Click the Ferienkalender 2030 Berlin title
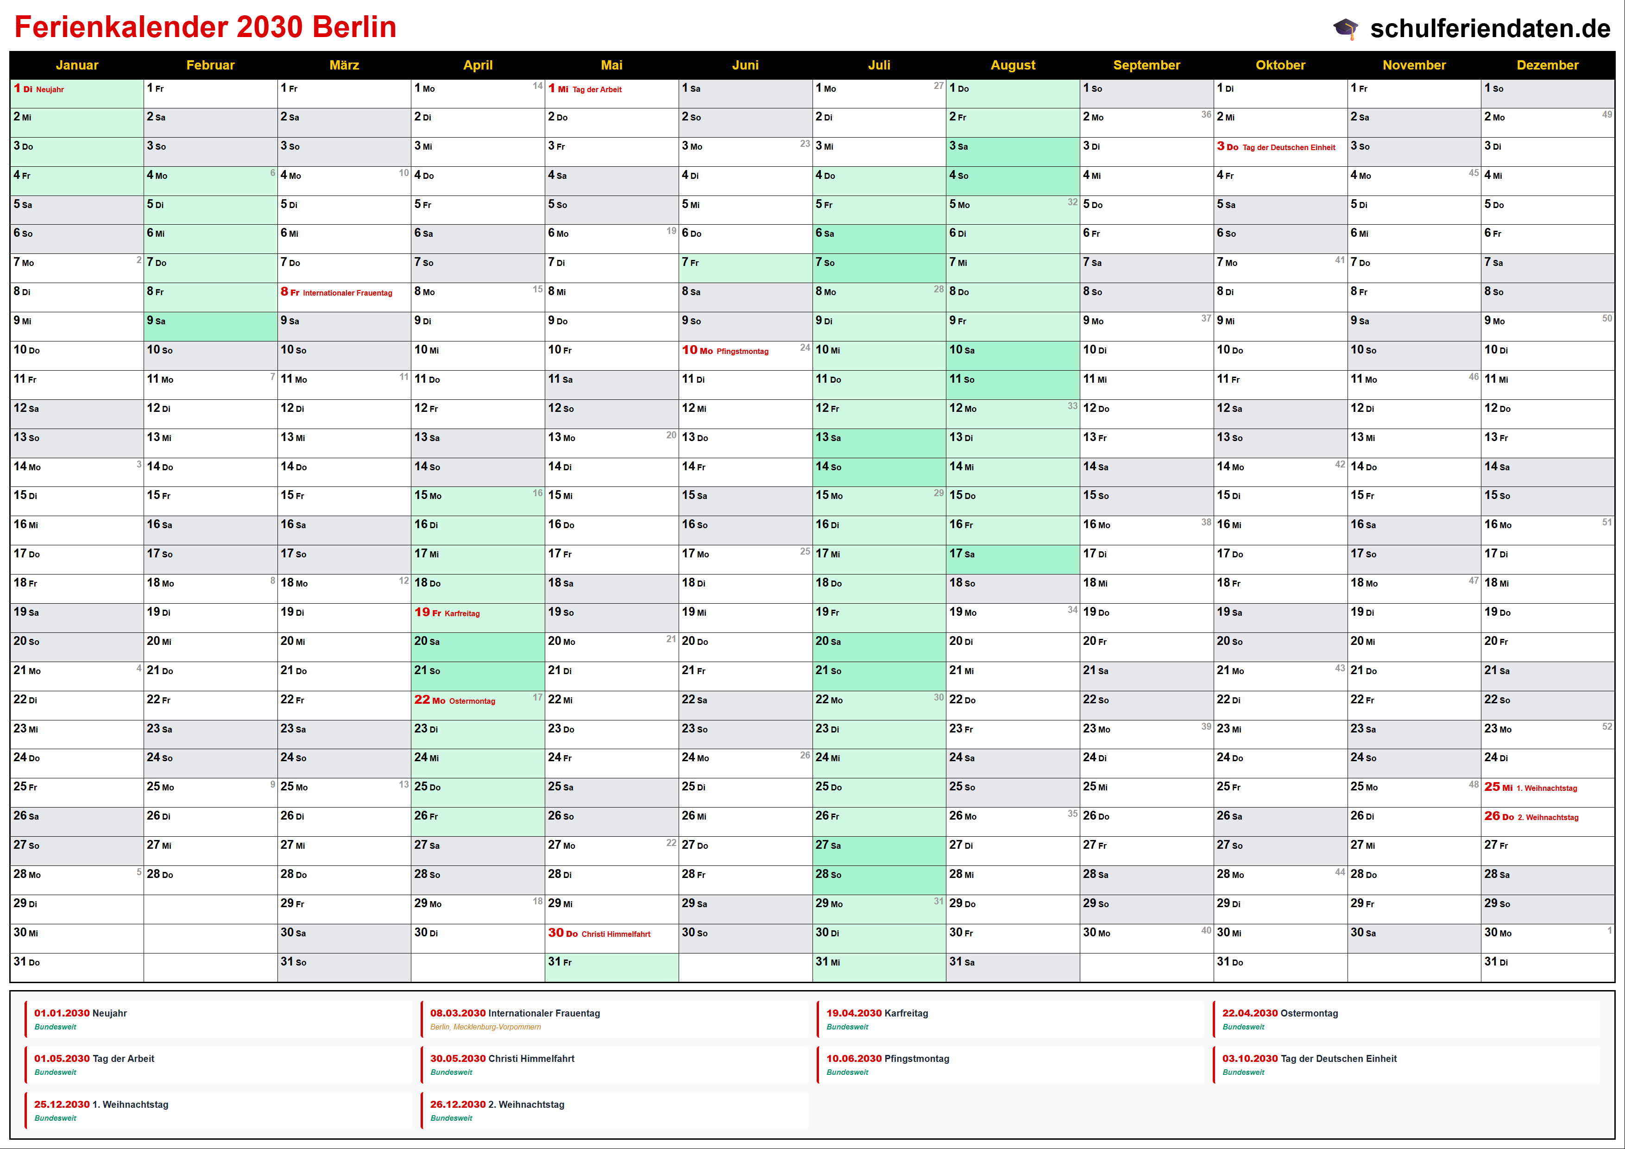The height and width of the screenshot is (1149, 1625). (x=205, y=27)
